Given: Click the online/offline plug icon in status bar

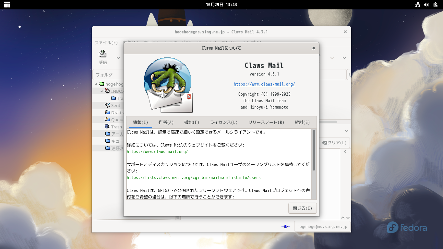Looking at the screenshot, I should click(x=285, y=226).
